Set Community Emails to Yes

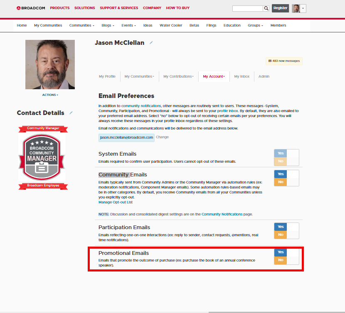click(x=281, y=174)
